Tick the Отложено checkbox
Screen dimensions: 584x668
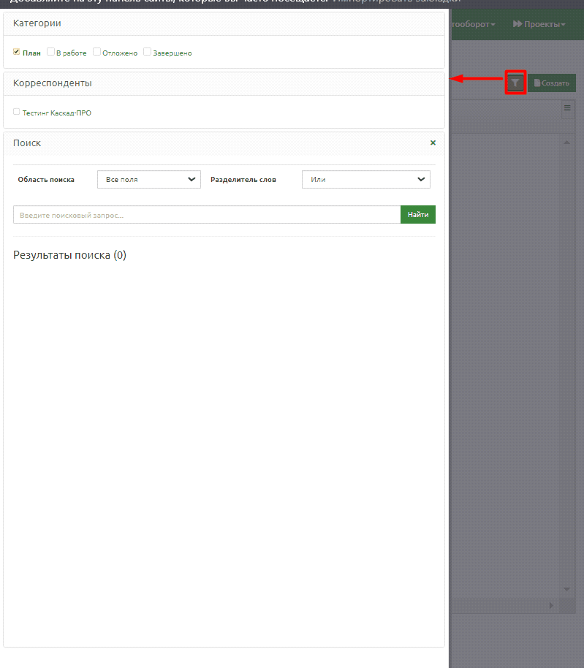point(96,52)
